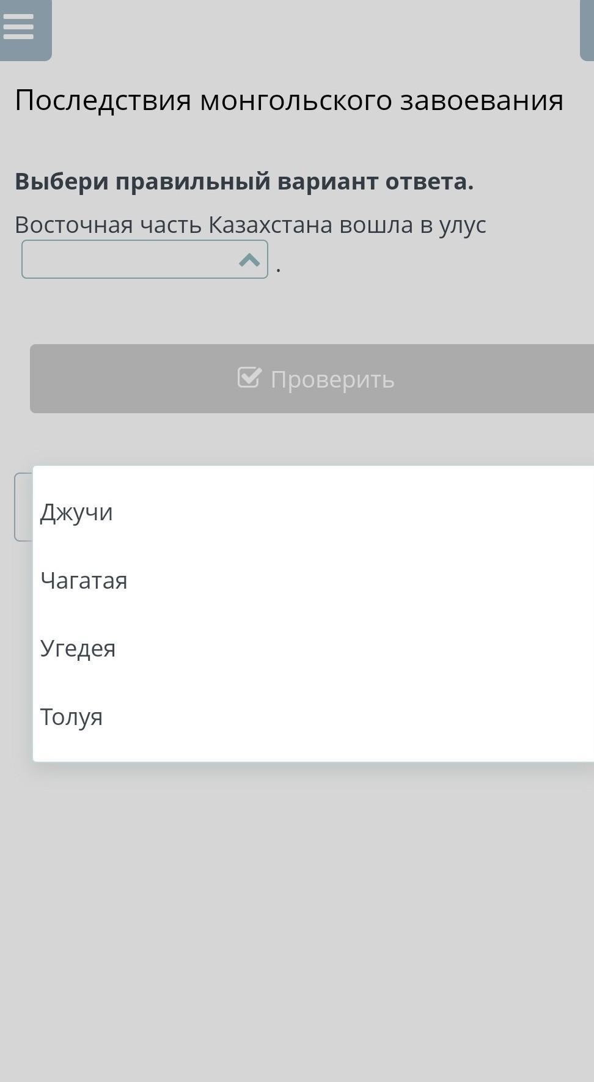Click the up chevron in the answer dropdown
The height and width of the screenshot is (1082, 594).
point(249,260)
